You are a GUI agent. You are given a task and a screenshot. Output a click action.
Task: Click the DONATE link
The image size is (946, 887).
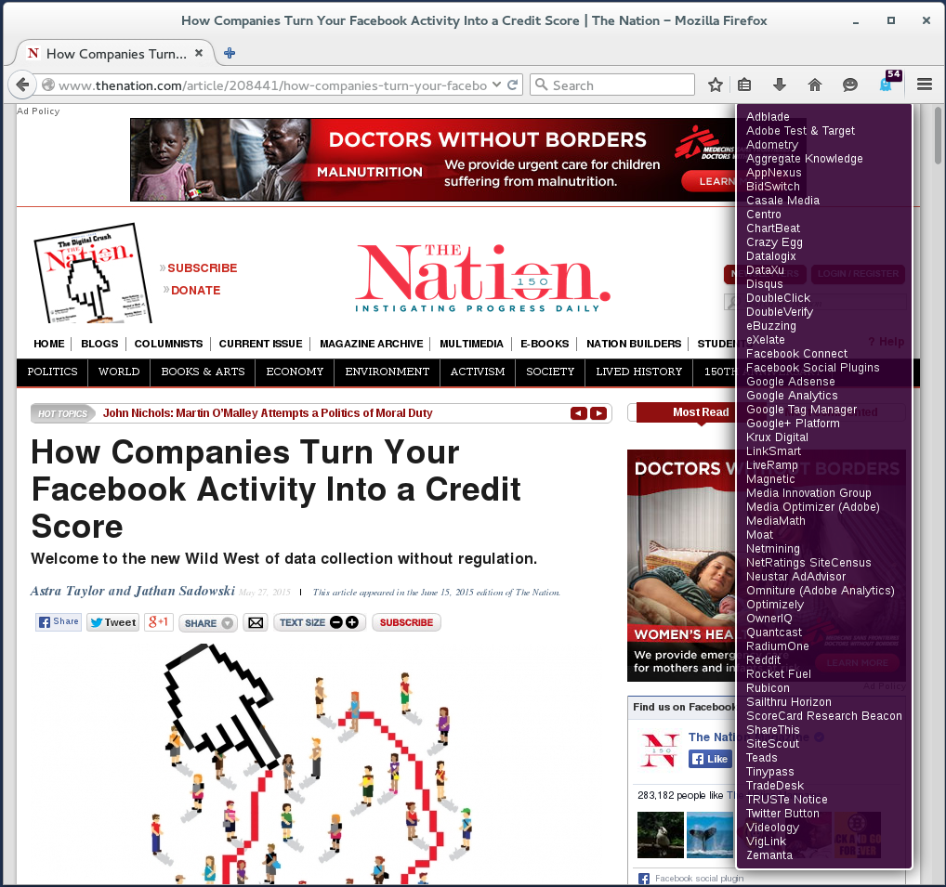coord(195,290)
